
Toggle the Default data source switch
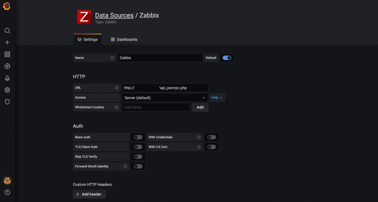pos(227,58)
